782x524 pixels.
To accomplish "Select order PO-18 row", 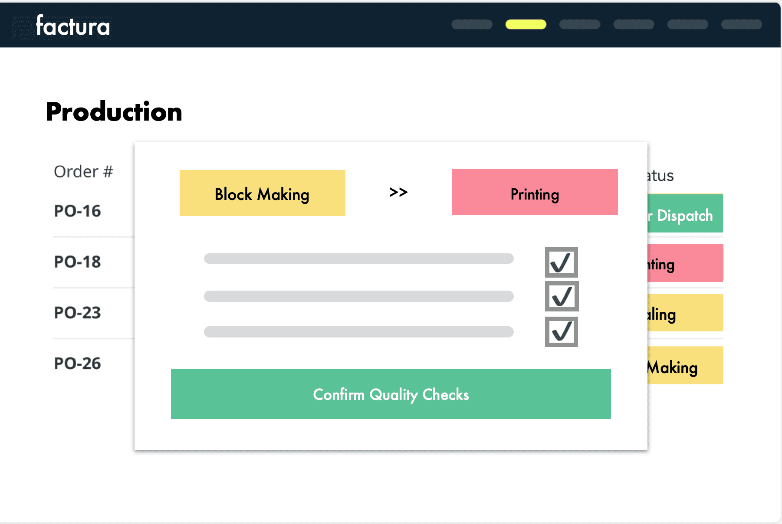I will pyautogui.click(x=77, y=262).
